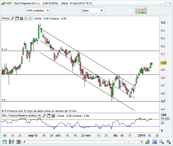Viewport: 173px width, 146px height.
Task: Click the 5,5 price axis label
Action: 163,22
